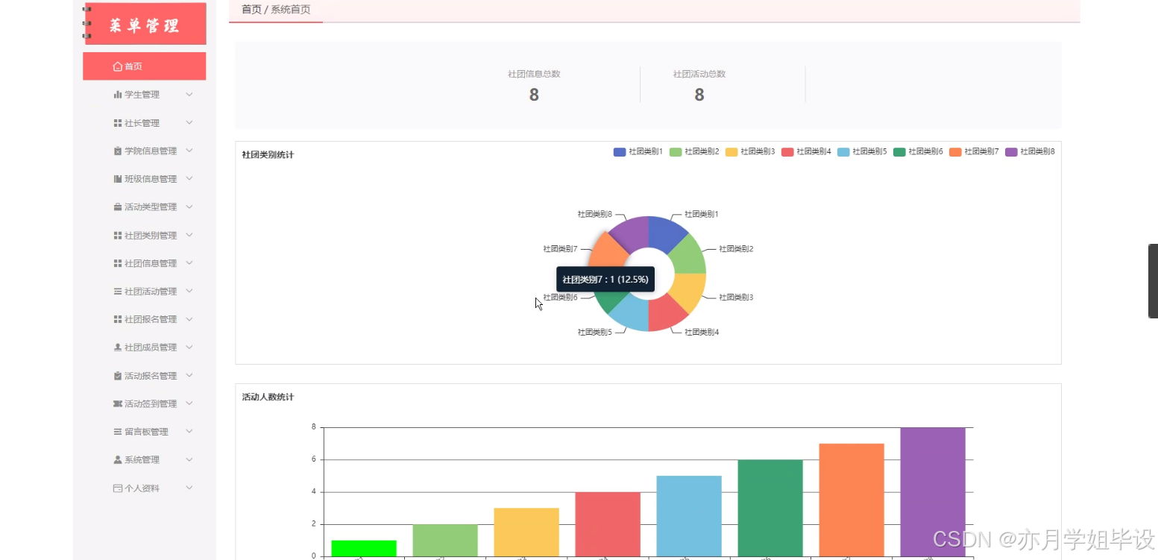This screenshot has height=560, width=1158.
Task: Expand the 活动类型管理 chevron
Action: pyautogui.click(x=189, y=207)
